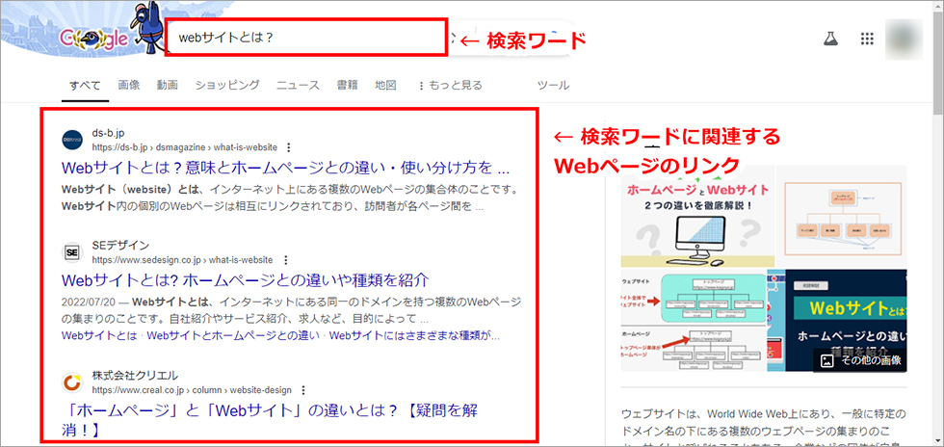This screenshot has height=447, width=944.
Task: Open result Webサイトとは? ホームページとの違いや種類を紹介
Action: click(245, 279)
